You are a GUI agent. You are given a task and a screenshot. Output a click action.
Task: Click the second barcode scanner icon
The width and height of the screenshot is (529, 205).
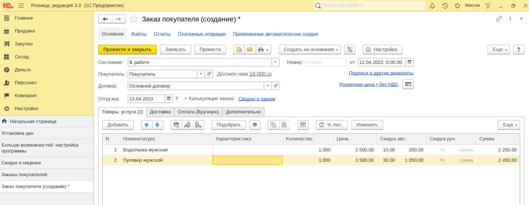coord(187,125)
